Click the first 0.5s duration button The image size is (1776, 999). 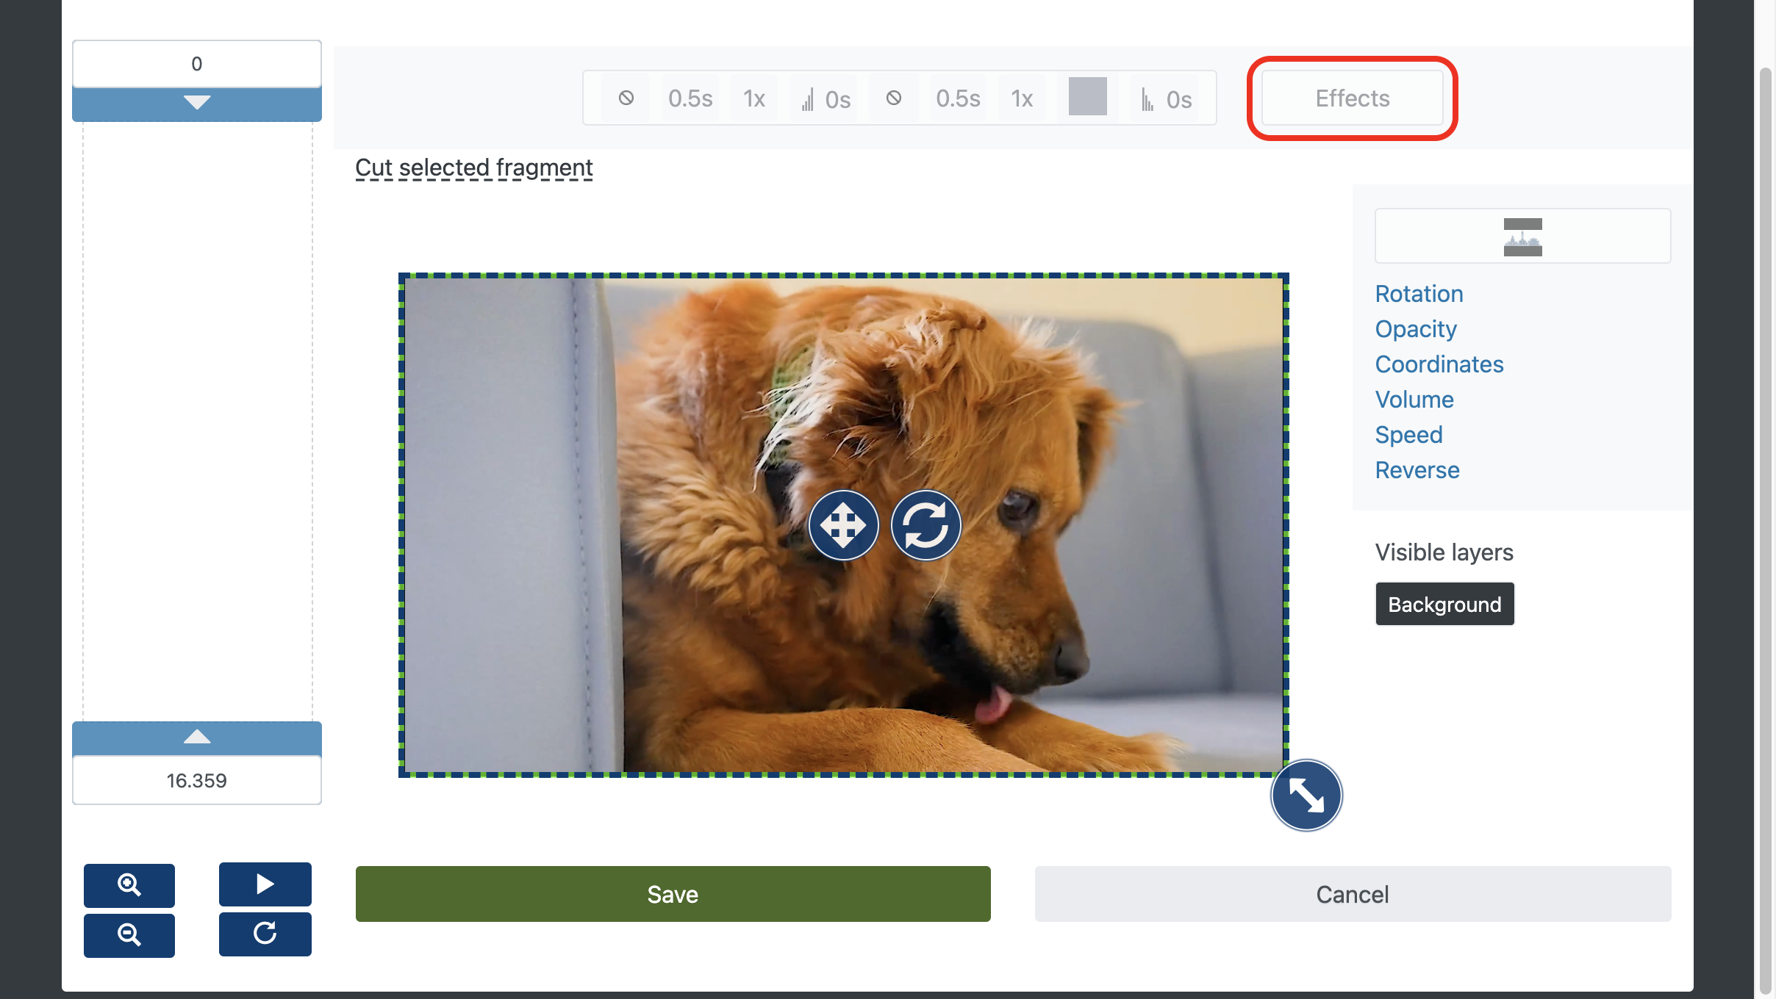[690, 98]
